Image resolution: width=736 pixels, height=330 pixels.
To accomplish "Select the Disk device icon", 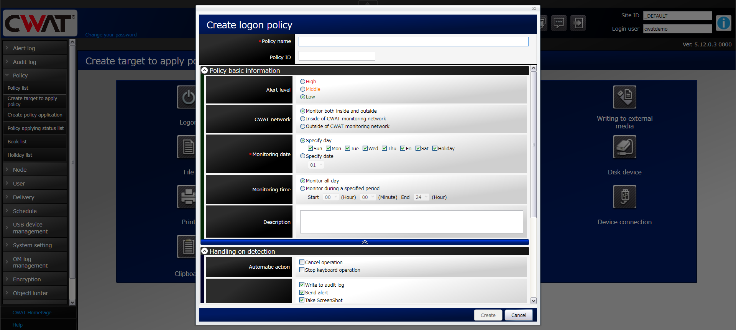I will click(x=624, y=147).
